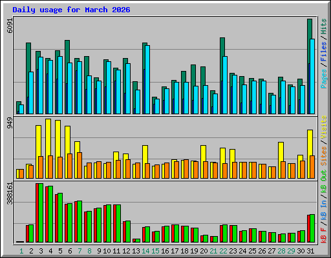
Task: Click day label 16 on the x-axis
Action: tap(165, 251)
